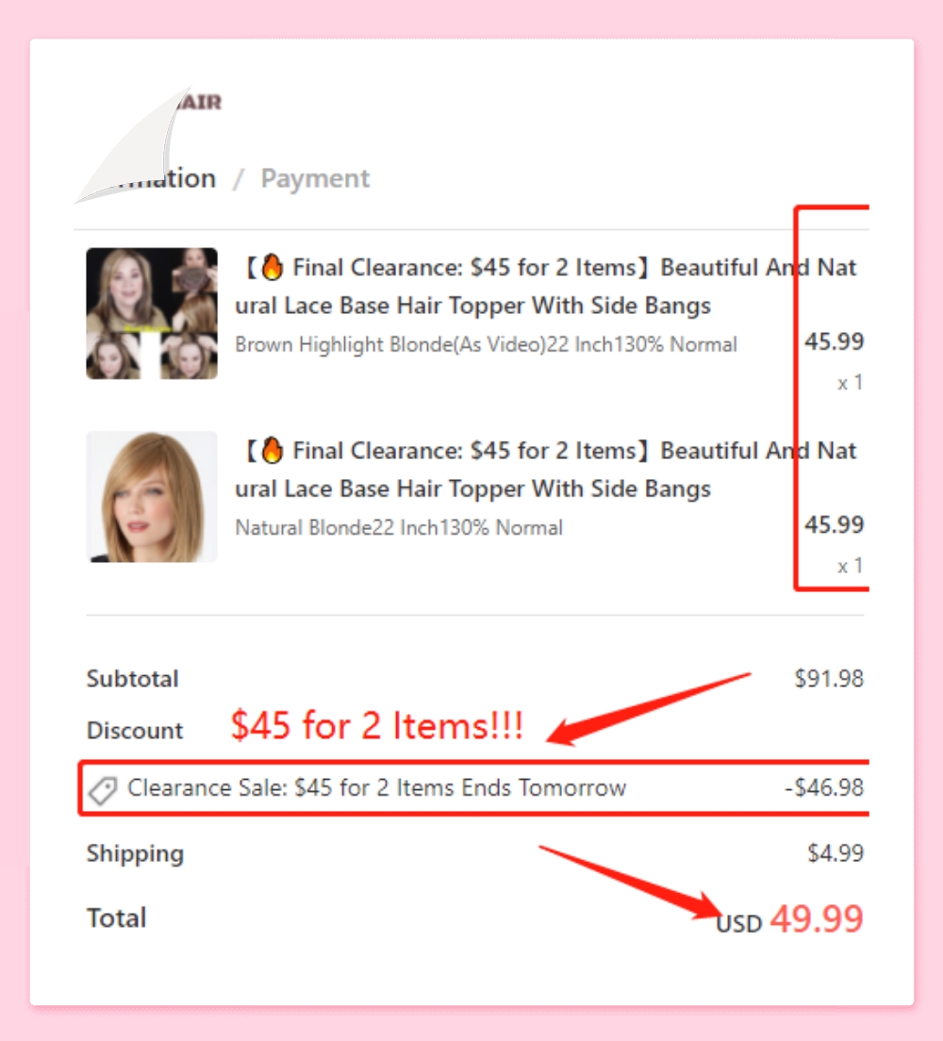Image resolution: width=943 pixels, height=1041 pixels.
Task: Click the $4.99 shipping amount
Action: pyautogui.click(x=835, y=853)
